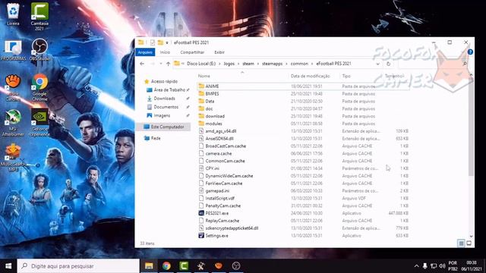486x273 pixels.
Task: Click Disco Local (E:) in address path
Action: (x=201, y=64)
